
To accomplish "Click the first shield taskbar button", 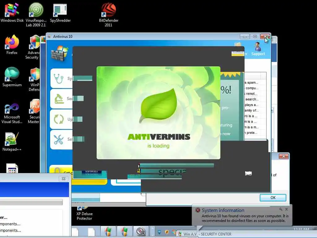I will [x=108, y=231].
